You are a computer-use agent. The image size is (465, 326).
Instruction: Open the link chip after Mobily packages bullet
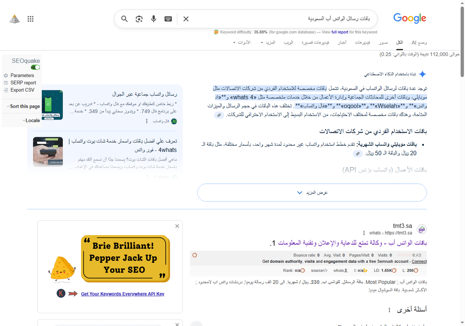[358, 154]
